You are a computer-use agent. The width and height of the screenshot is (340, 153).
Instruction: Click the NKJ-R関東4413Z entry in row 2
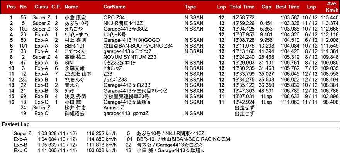tap(123, 23)
